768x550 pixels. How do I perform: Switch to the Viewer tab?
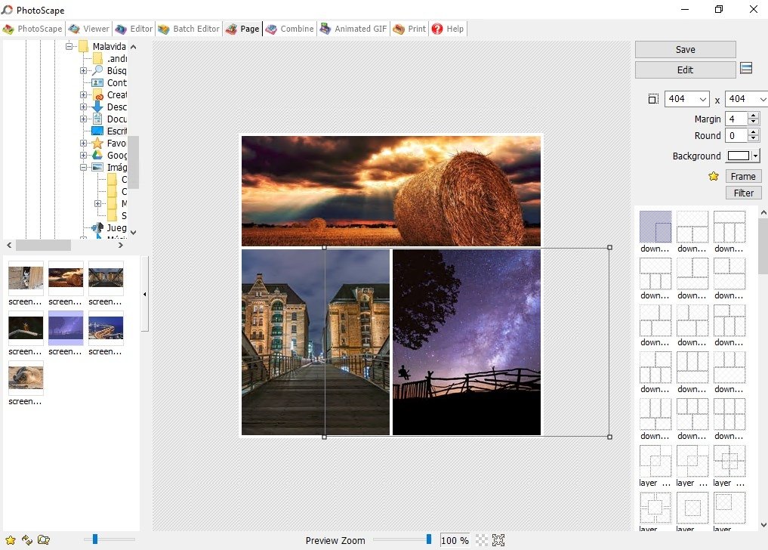[88, 29]
